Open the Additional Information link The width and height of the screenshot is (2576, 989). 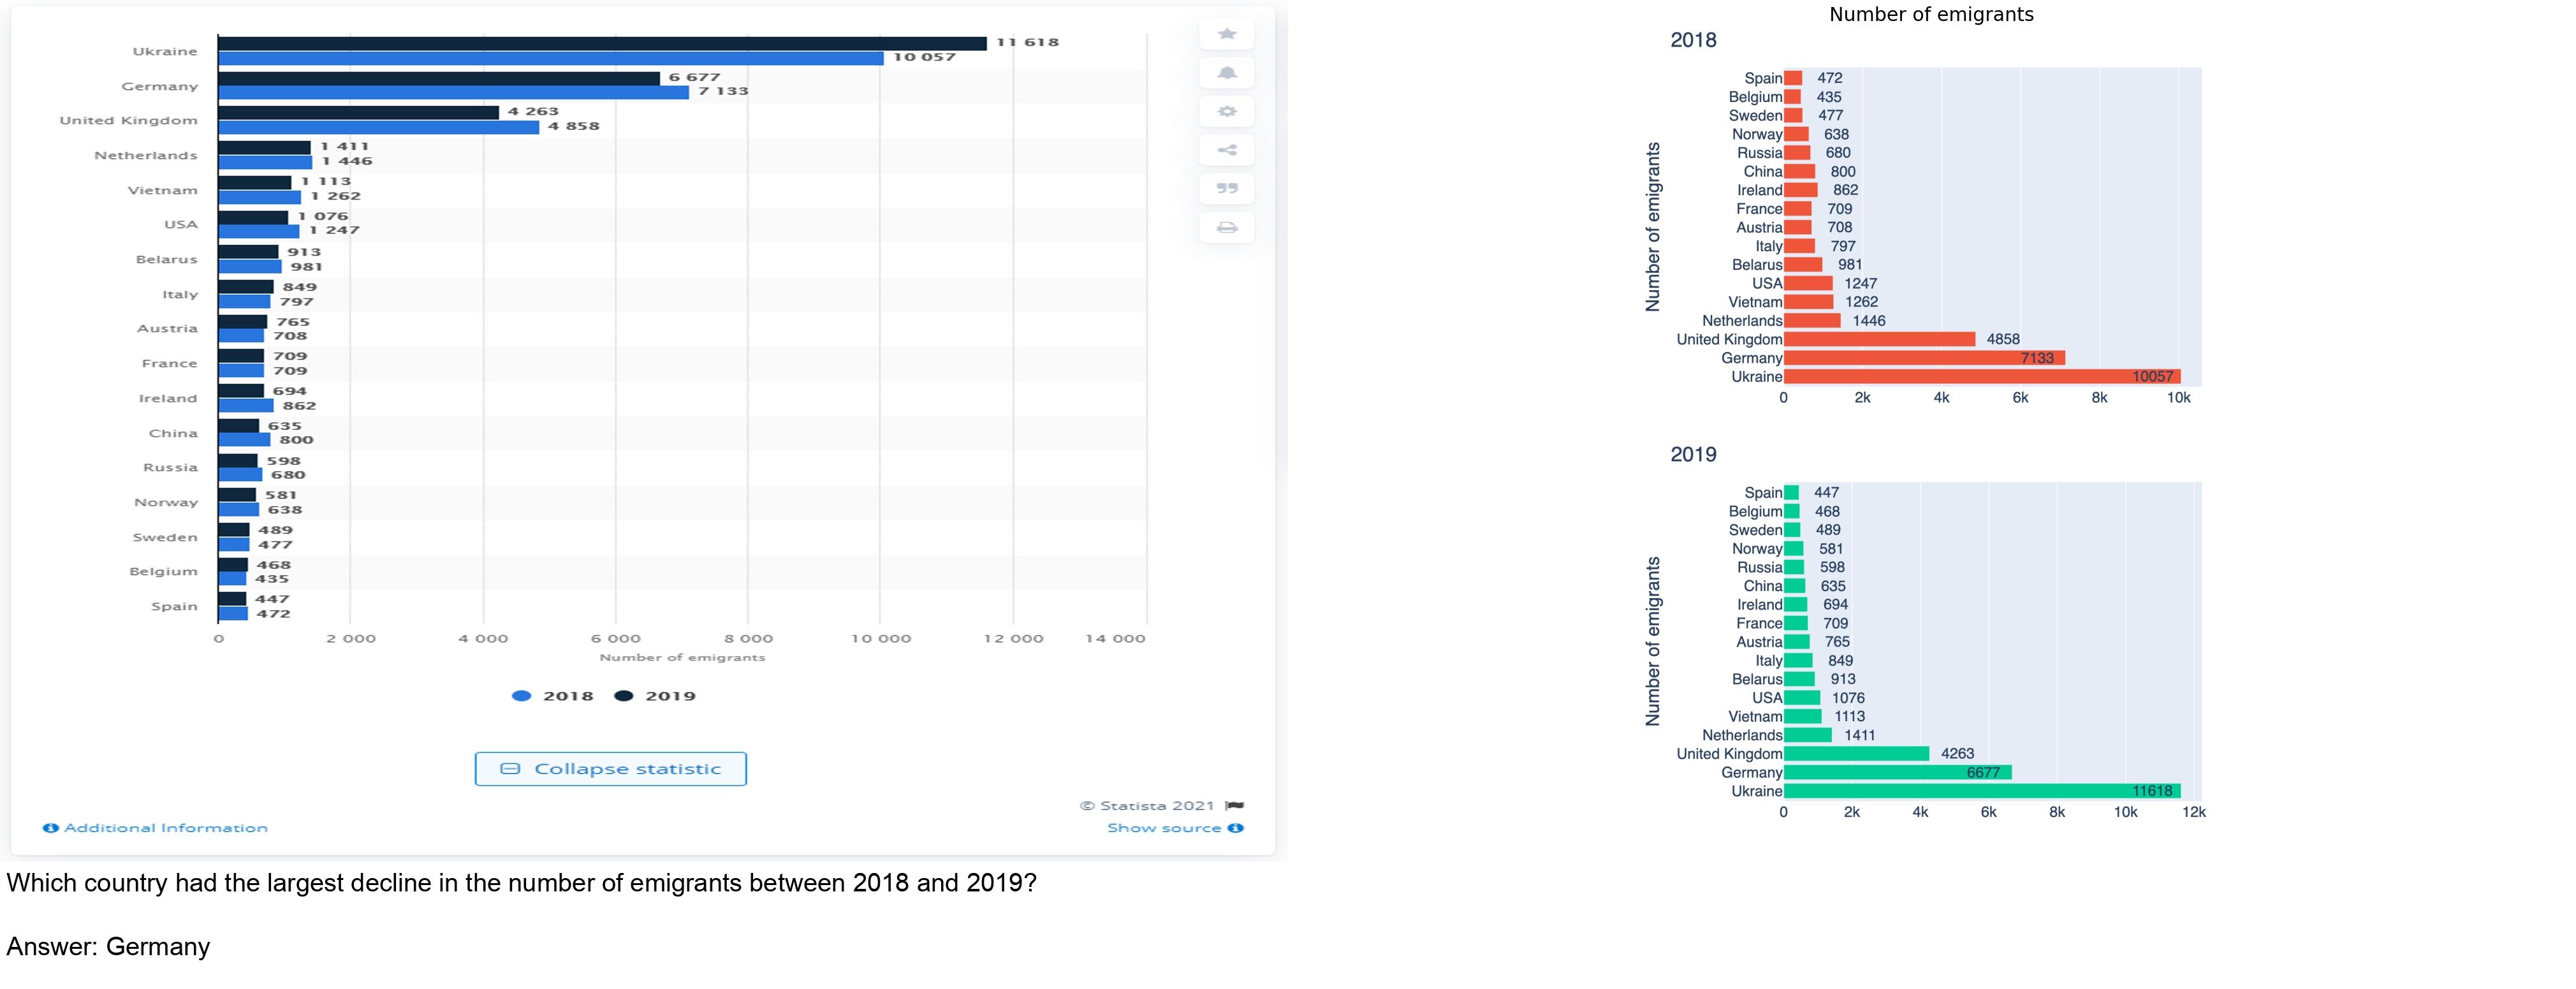click(x=166, y=828)
